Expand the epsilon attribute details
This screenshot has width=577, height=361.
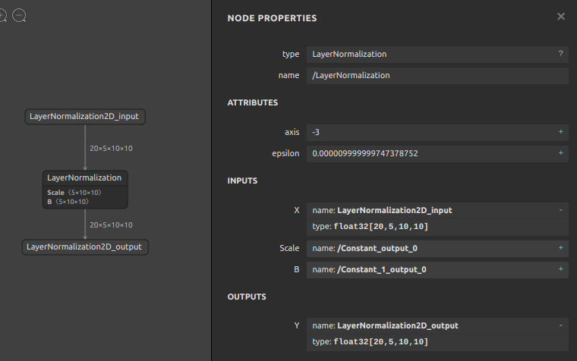coord(560,153)
